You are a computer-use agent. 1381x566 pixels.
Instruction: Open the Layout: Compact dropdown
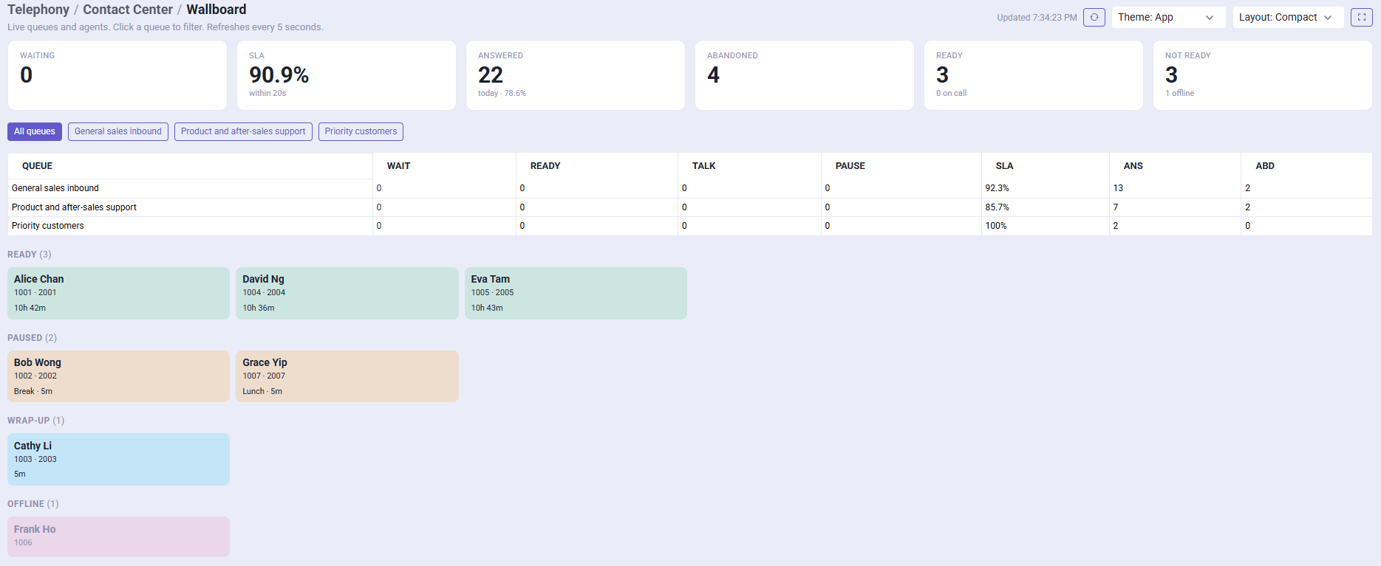click(1288, 17)
